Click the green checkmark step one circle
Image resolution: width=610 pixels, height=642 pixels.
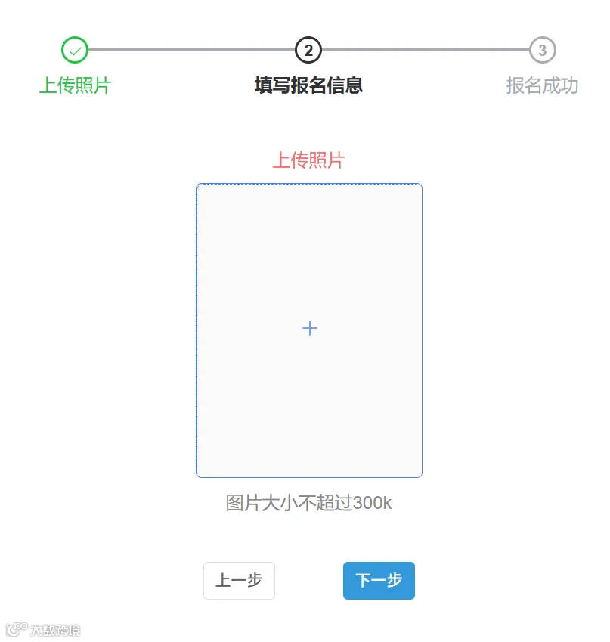click(x=75, y=50)
